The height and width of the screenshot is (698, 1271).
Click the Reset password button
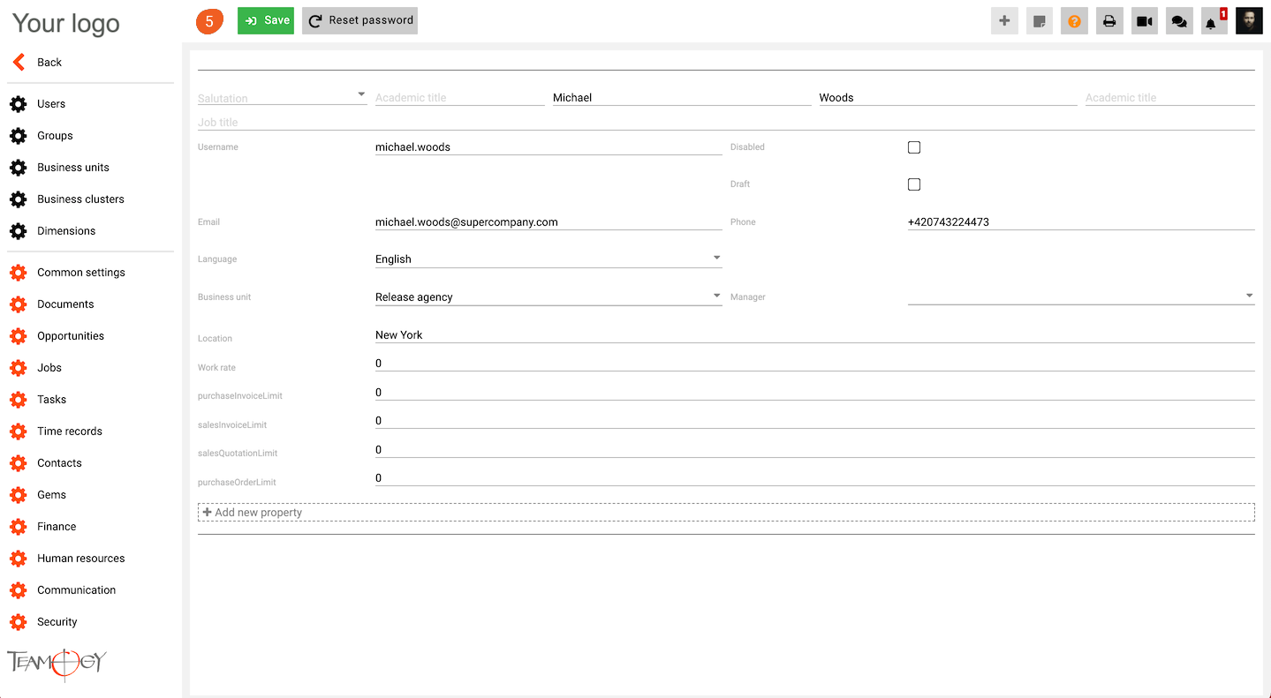tap(359, 20)
